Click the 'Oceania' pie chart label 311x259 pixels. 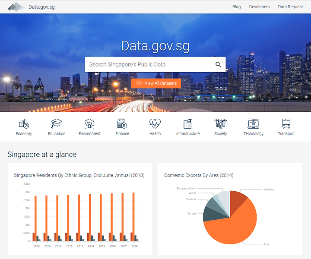point(191,199)
